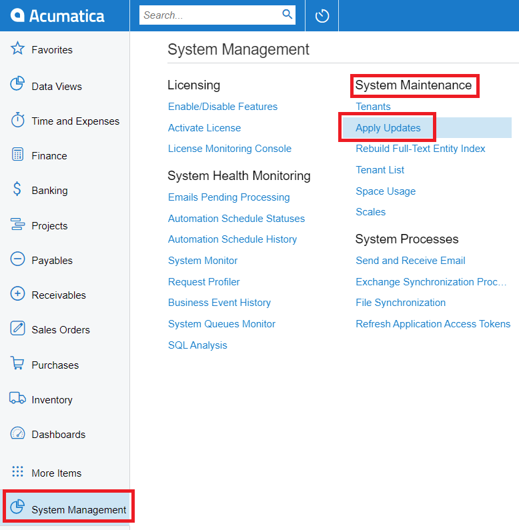Click the Licensing section heading
The image size is (519, 530).
(x=194, y=85)
